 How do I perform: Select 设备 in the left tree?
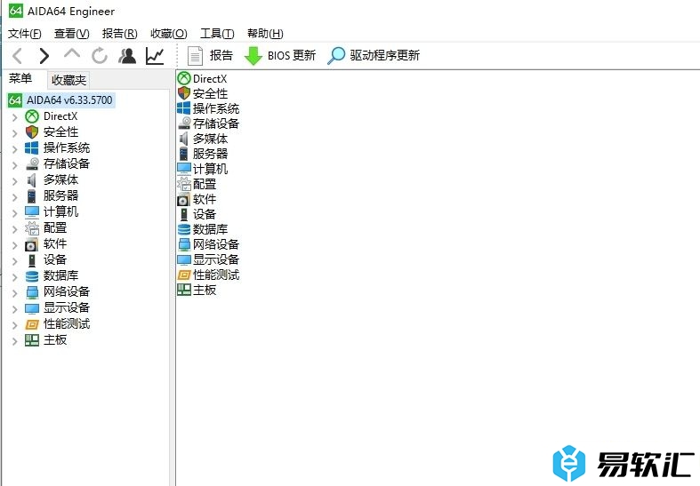pos(55,260)
